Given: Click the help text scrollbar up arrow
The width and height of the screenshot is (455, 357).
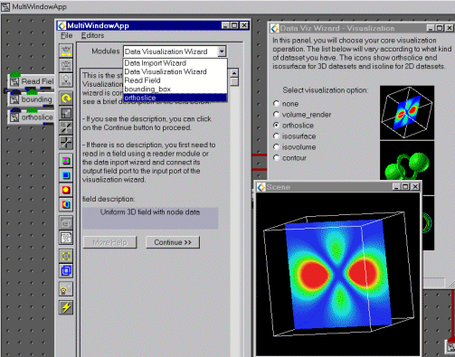Looking at the screenshot, I should (234, 73).
